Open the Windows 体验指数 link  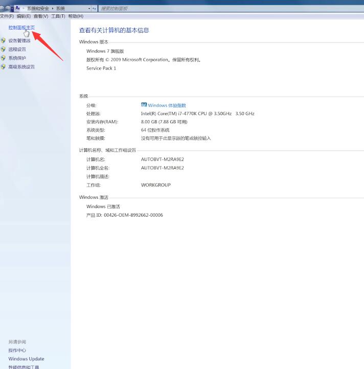point(167,105)
